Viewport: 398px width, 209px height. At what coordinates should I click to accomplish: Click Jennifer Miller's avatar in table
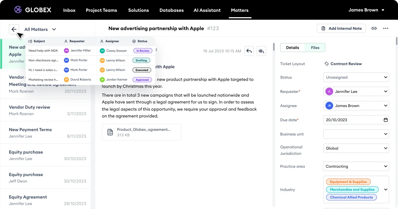[x=66, y=51]
